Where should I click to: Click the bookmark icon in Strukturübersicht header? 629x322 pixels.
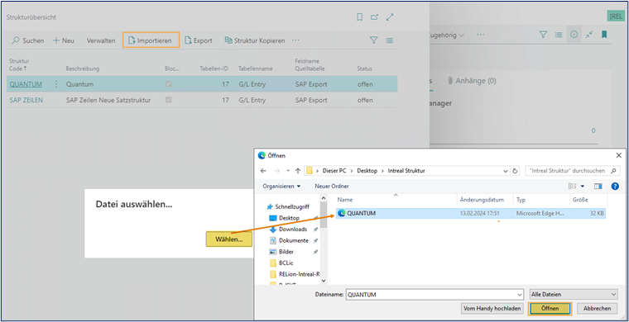360,17
